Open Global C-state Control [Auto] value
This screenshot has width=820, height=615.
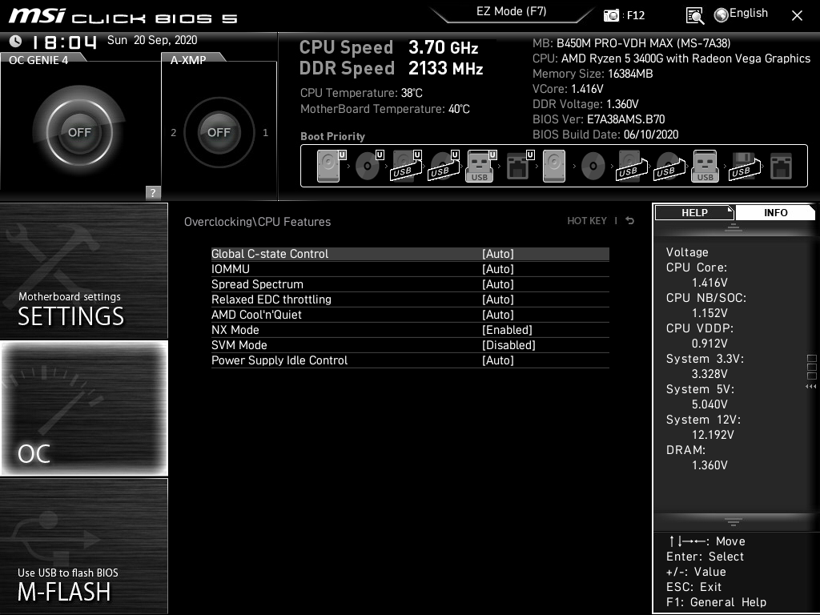498,254
